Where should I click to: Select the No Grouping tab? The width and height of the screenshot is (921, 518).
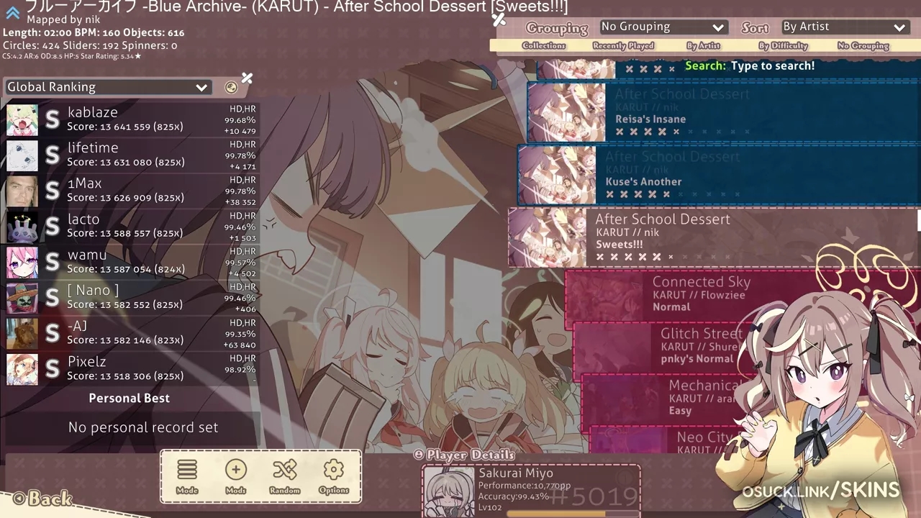(863, 45)
